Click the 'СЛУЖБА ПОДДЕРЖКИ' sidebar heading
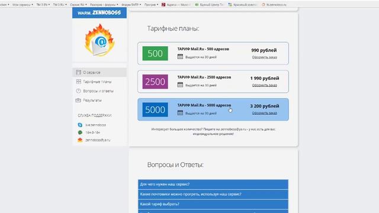Viewport: 379px width, 213px height. 95,115
